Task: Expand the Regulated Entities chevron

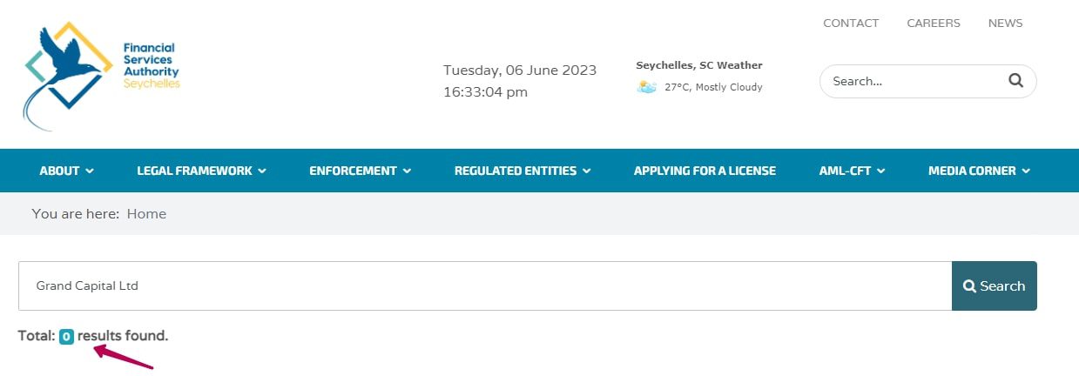Action: point(587,171)
